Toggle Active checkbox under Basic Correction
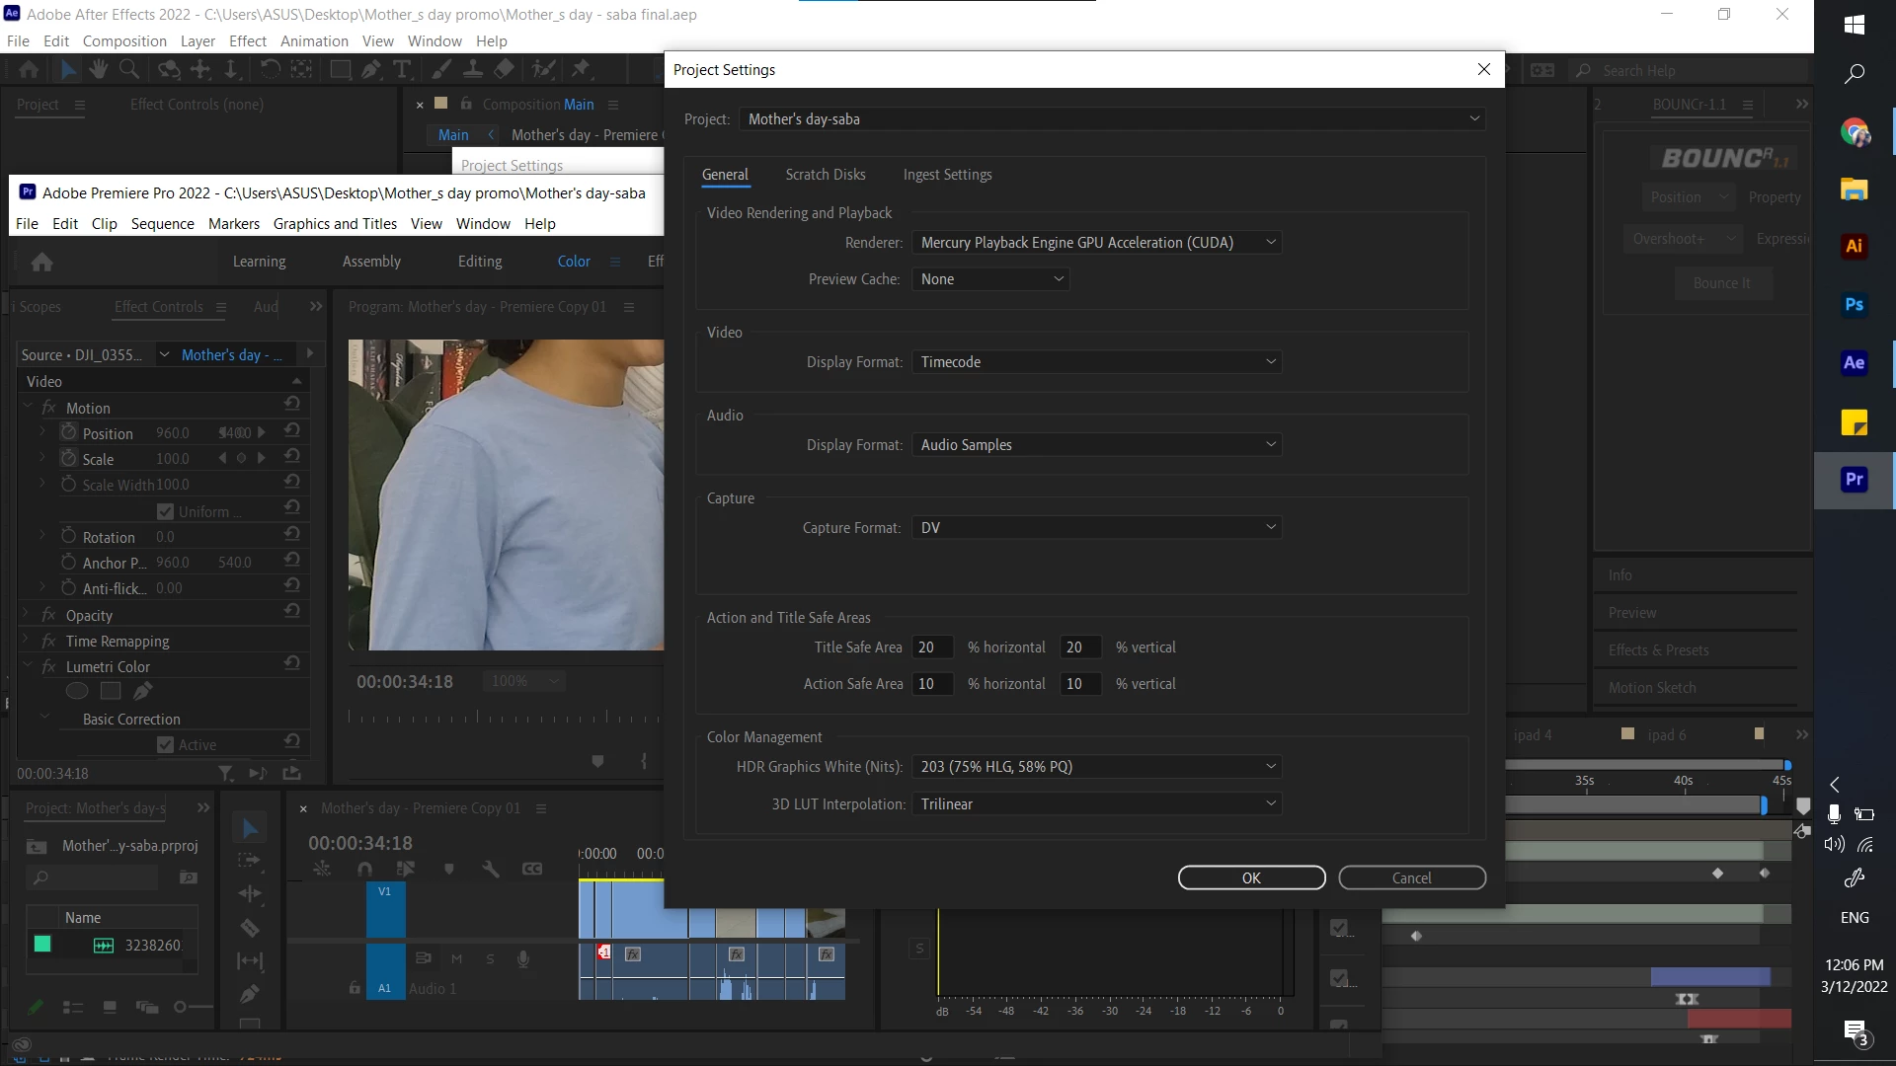Image resolution: width=1896 pixels, height=1066 pixels. coord(166,744)
